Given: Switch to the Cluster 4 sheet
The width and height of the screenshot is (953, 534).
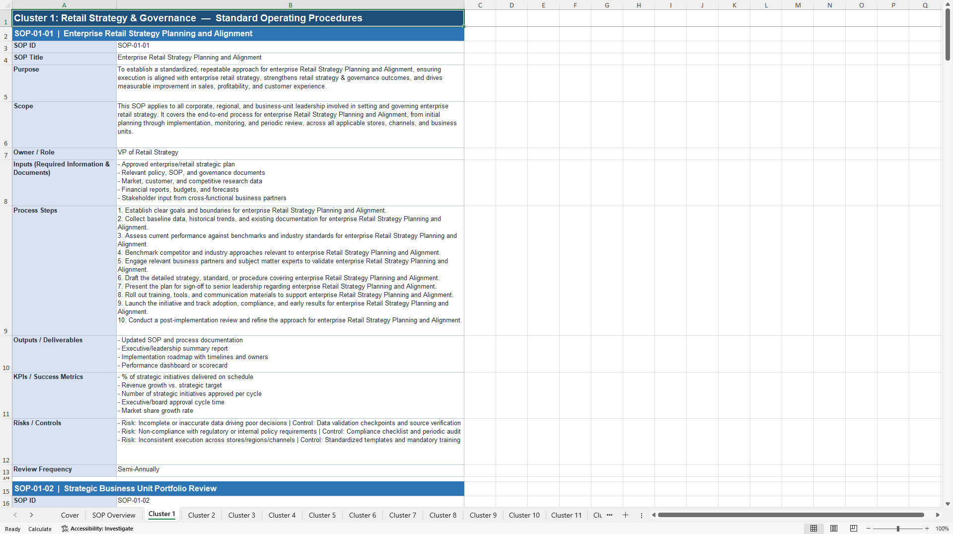Looking at the screenshot, I should (282, 515).
